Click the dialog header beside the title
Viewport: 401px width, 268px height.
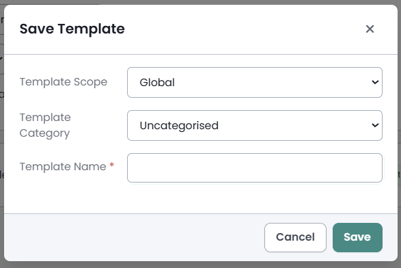pyautogui.click(x=243, y=29)
